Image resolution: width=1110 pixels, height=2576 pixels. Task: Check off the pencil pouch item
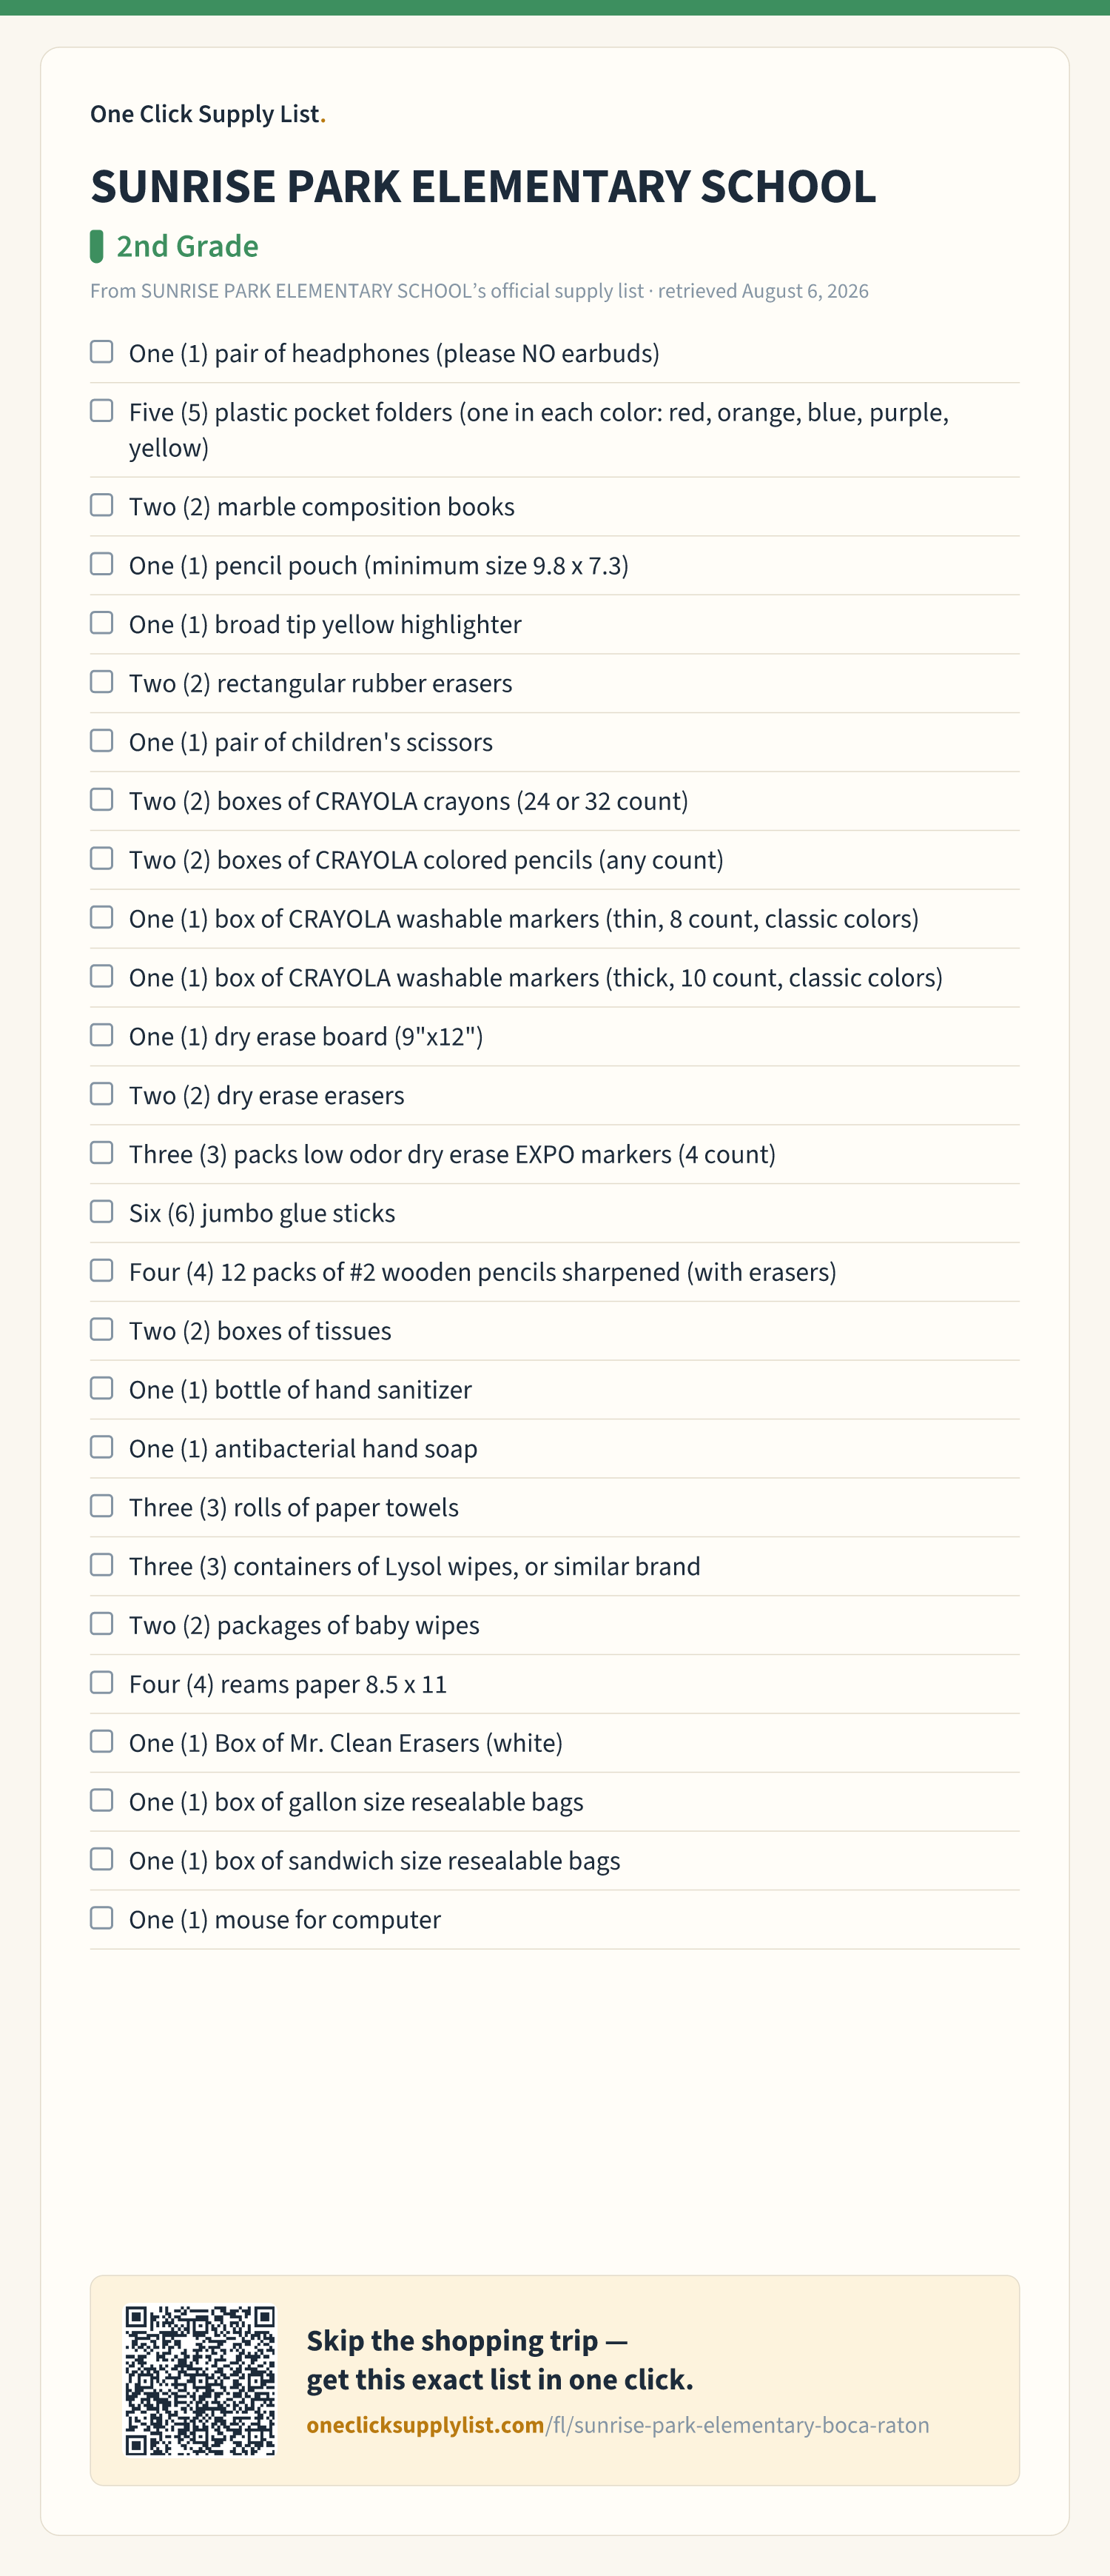[x=102, y=564]
